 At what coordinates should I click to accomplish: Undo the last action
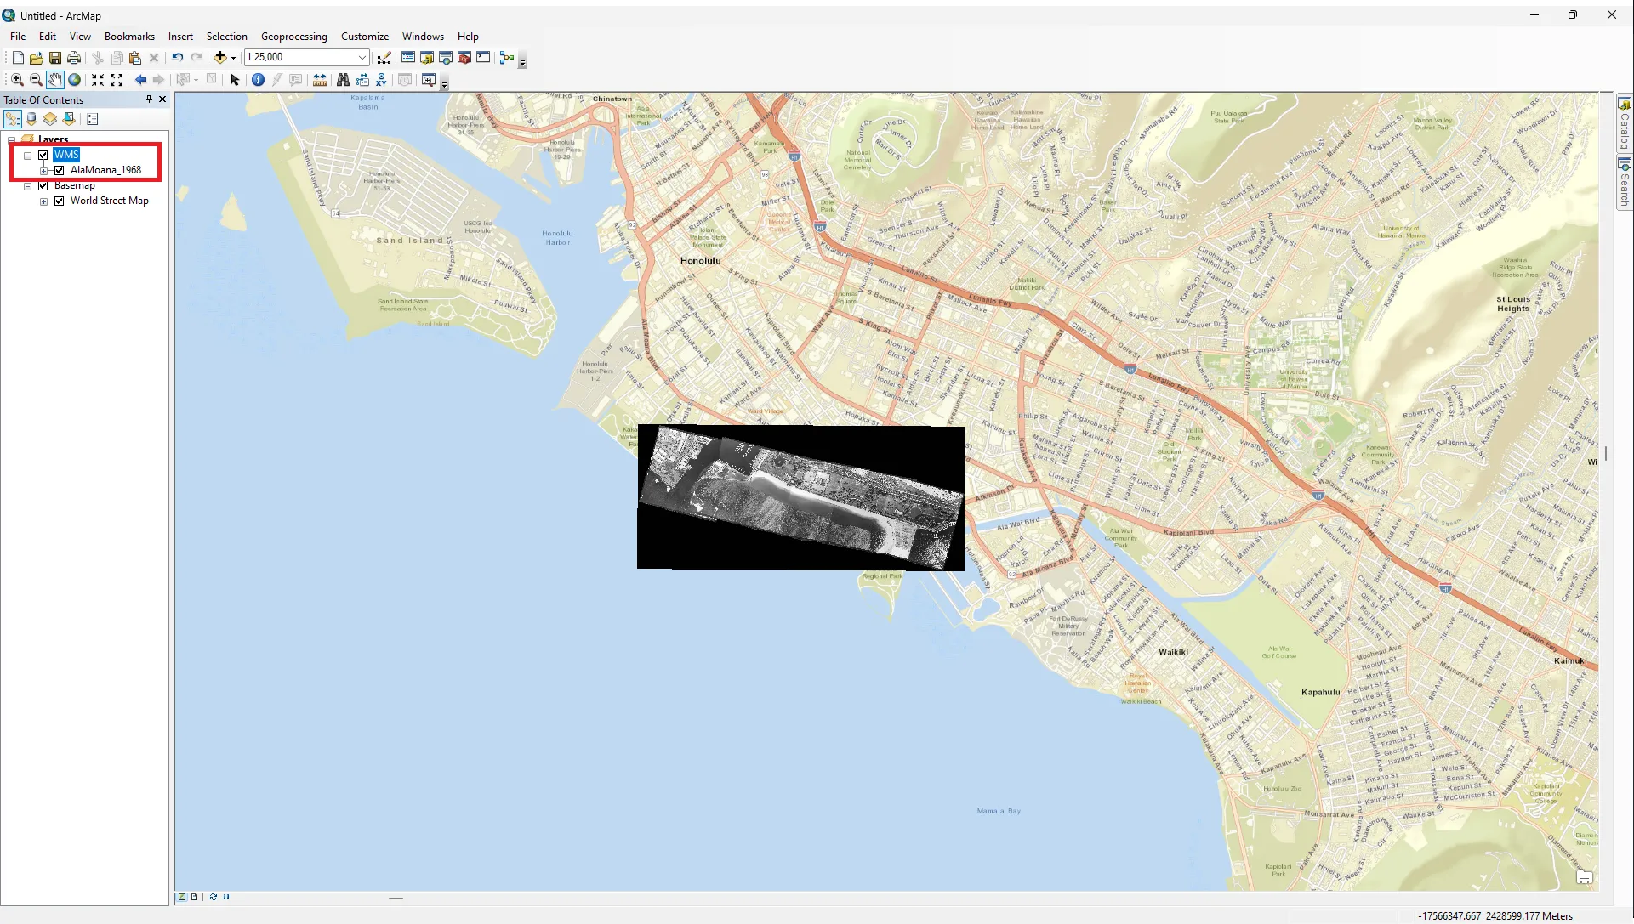point(177,58)
